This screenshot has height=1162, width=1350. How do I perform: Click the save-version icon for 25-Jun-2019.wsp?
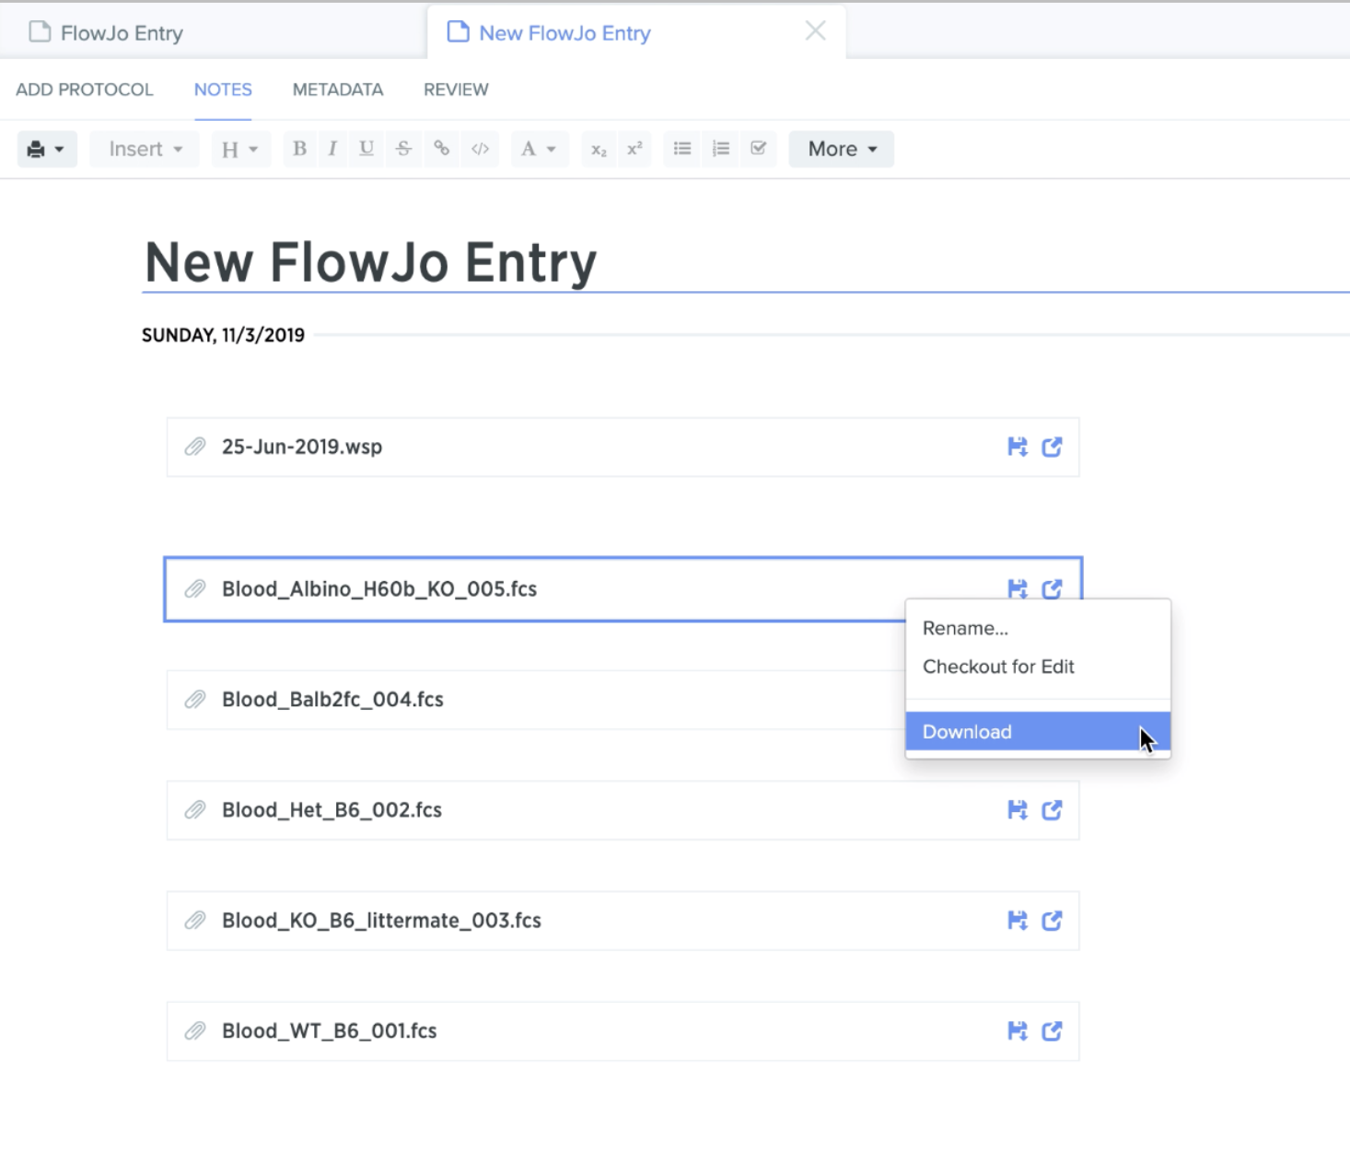point(1018,447)
